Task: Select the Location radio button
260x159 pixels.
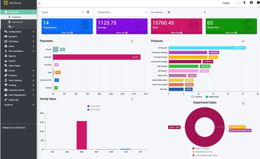Action: point(193,96)
